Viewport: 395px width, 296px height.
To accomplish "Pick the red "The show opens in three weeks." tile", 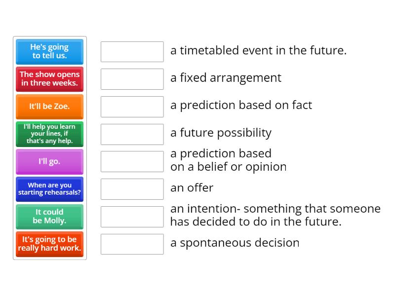I will [49, 79].
